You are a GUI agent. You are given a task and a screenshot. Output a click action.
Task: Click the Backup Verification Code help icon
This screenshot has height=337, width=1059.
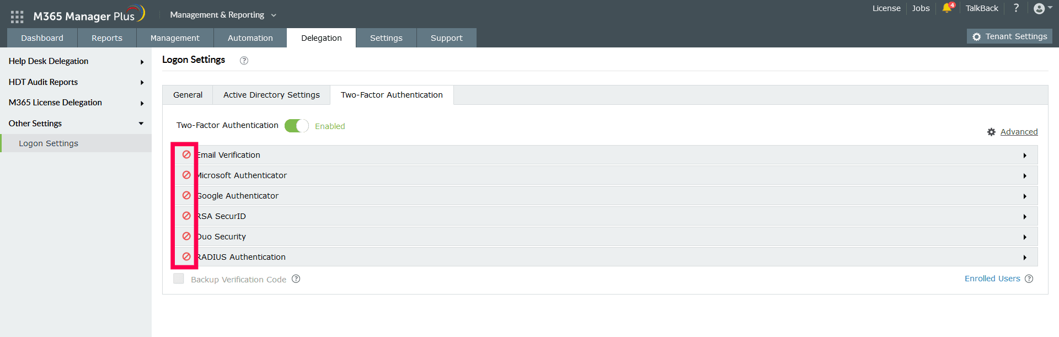pos(296,279)
